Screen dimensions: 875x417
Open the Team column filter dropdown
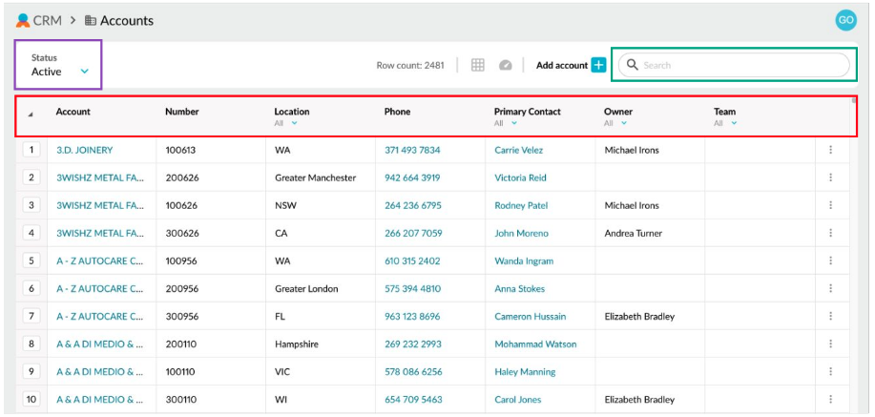(x=733, y=123)
